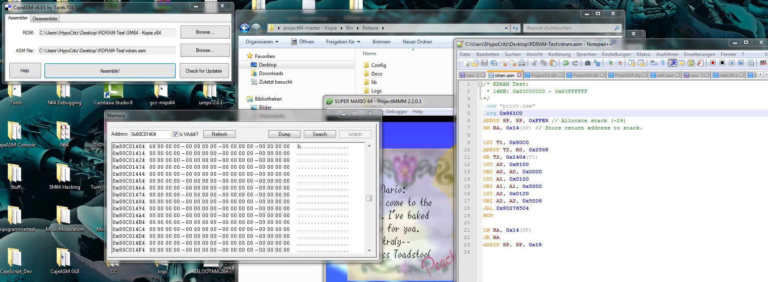
Task: Open the Datei menu in Notepad++
Action: click(465, 54)
